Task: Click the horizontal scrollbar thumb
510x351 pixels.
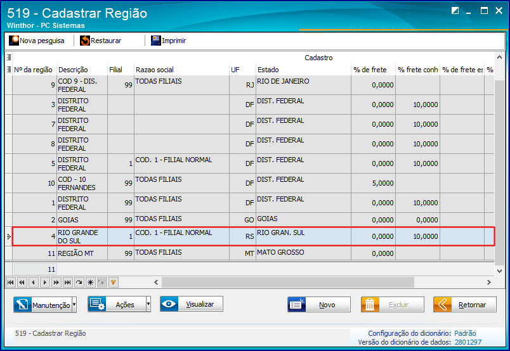Action: [x=288, y=282]
